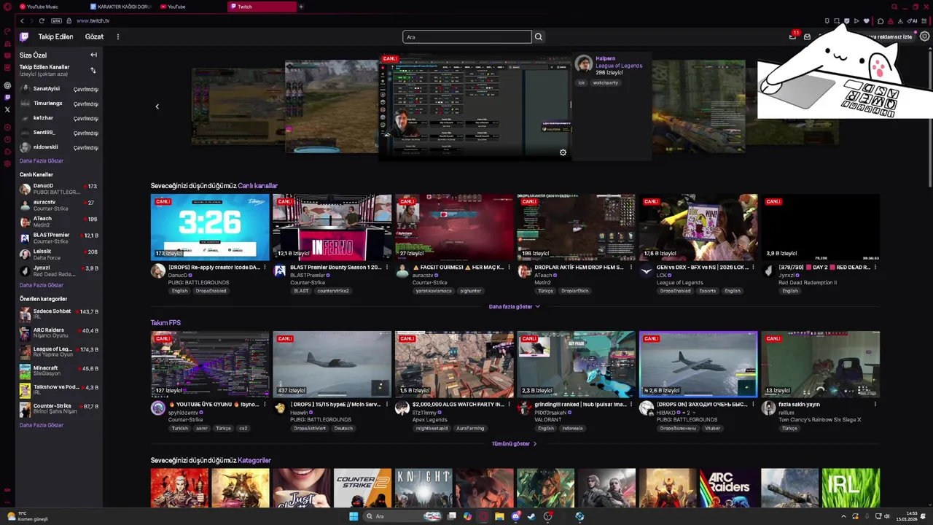This screenshot has width=933, height=525.
Task: Open Leissik Delta Force channel in sidebar
Action: (59, 254)
